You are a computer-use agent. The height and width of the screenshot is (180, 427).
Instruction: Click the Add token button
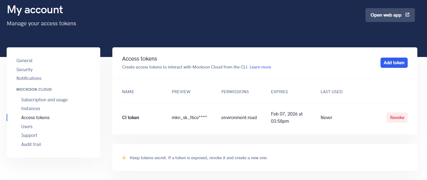click(x=394, y=63)
